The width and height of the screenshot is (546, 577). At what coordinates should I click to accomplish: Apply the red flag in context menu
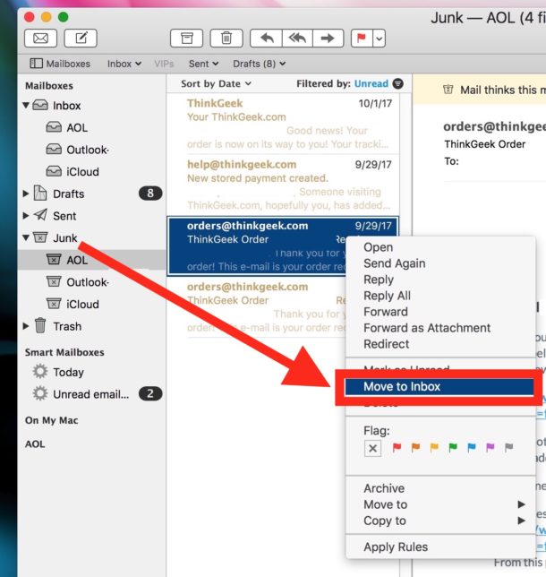[397, 447]
